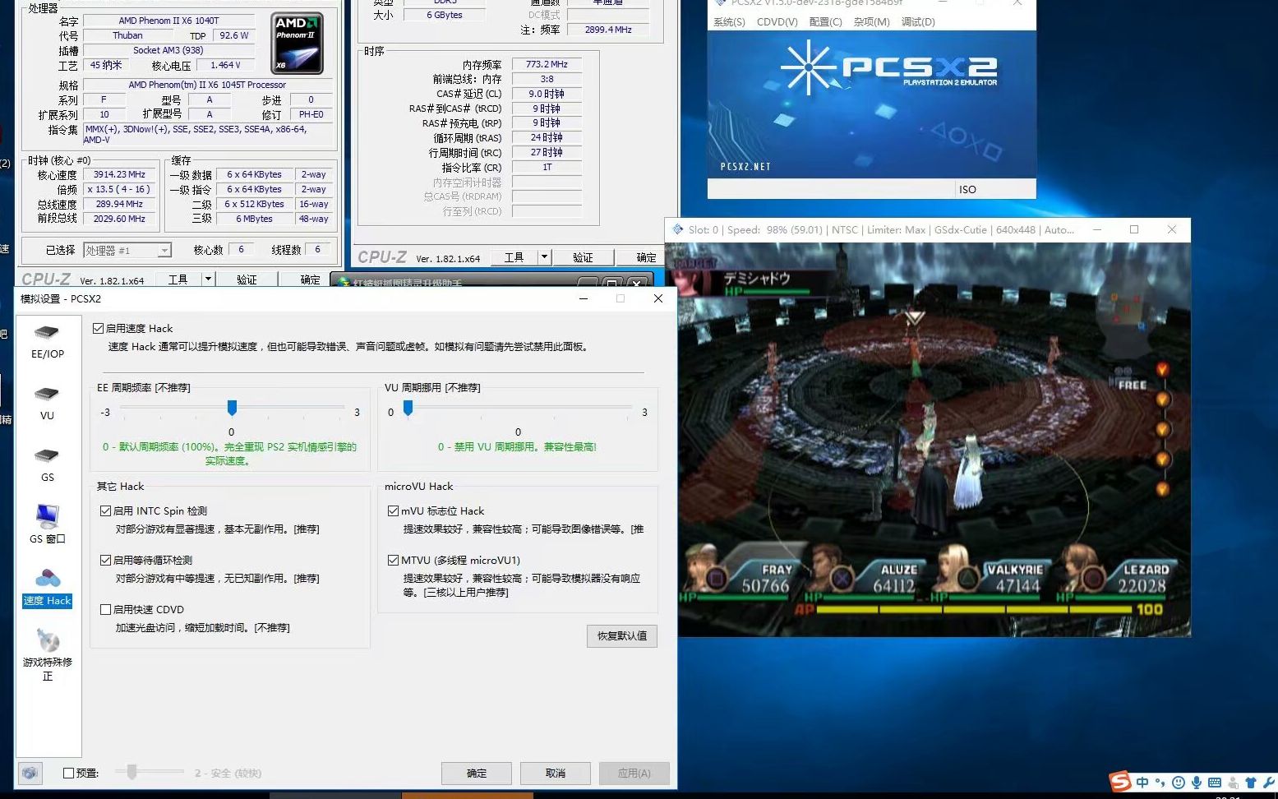1278x799 pixels.
Task: Open PCSX2 配置(C) menu
Action: [x=825, y=22]
